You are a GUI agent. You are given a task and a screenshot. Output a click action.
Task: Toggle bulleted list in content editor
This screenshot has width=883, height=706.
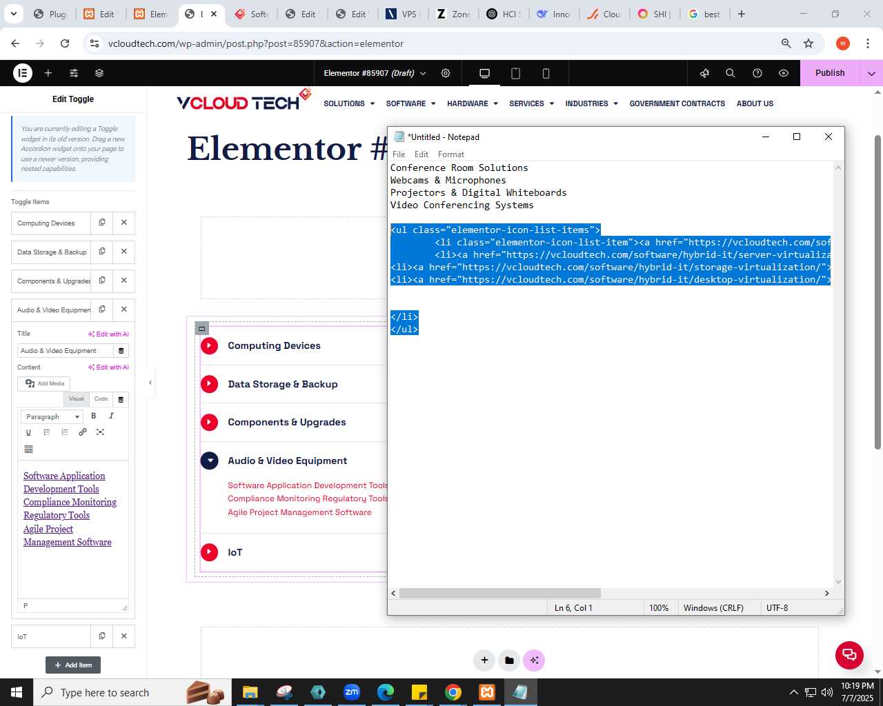pos(46,432)
